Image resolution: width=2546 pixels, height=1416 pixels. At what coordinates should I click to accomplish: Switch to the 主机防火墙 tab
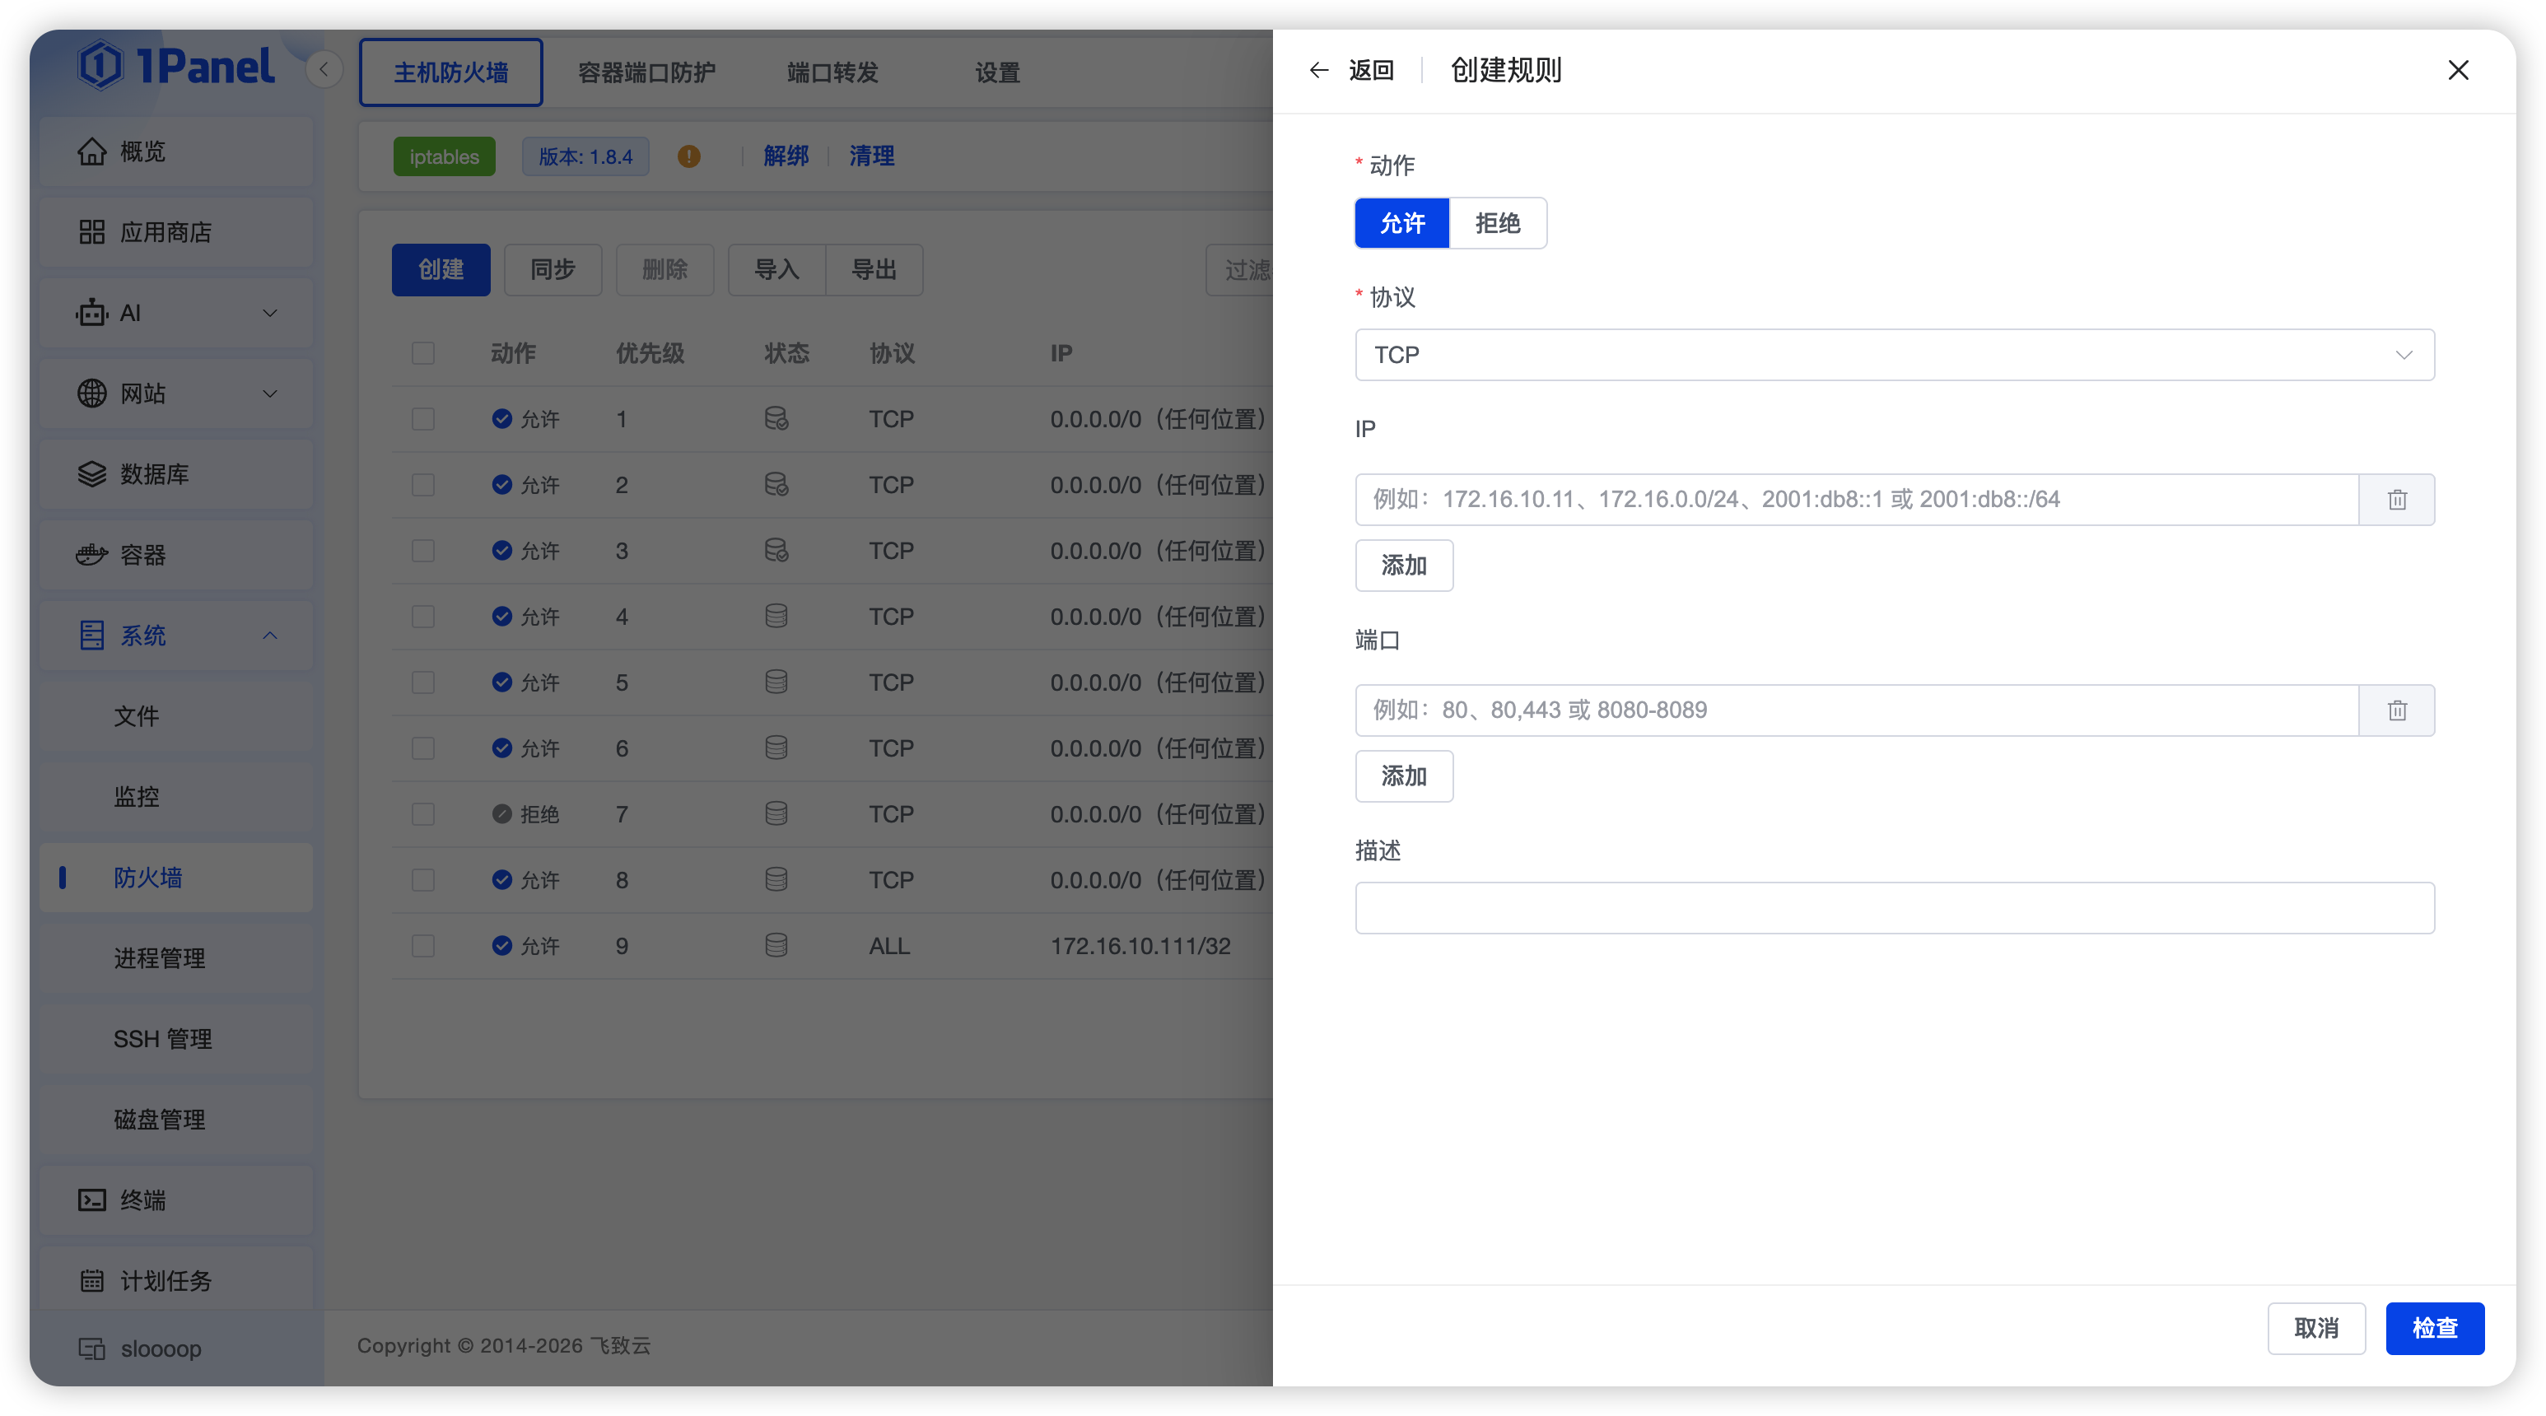[x=450, y=72]
